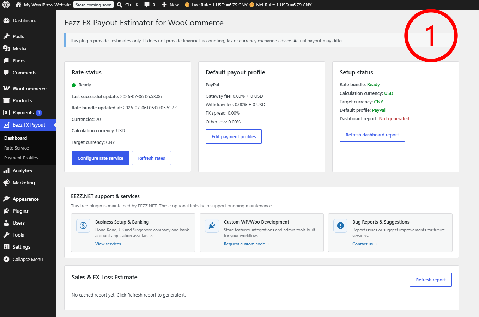Click the Plugins plug icon in sidebar
479x317 pixels.
pyautogui.click(x=6, y=211)
